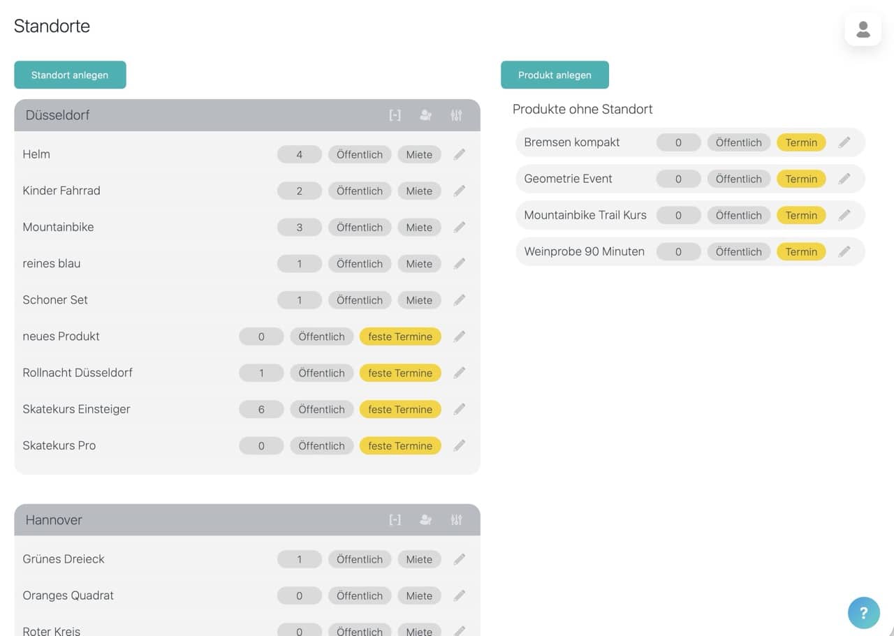Edit Bremsen kompakt with the pencil icon
894x636 pixels.
click(x=844, y=142)
